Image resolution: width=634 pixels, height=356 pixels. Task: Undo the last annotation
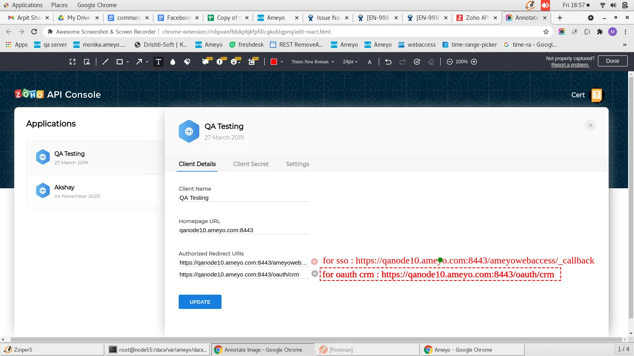pos(388,62)
